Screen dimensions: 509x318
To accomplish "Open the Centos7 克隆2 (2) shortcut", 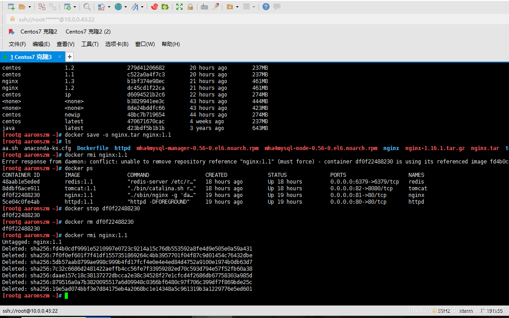I will pos(88,32).
